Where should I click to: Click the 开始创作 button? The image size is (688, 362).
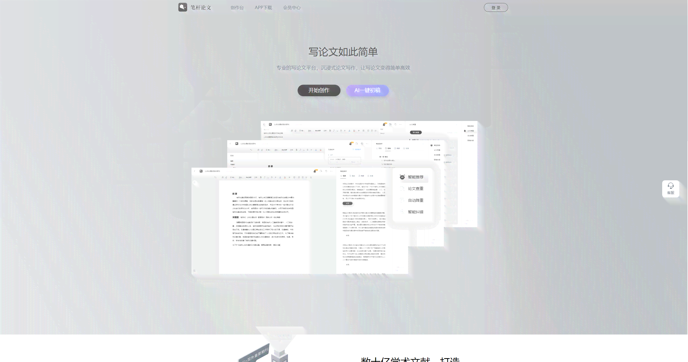tap(319, 90)
